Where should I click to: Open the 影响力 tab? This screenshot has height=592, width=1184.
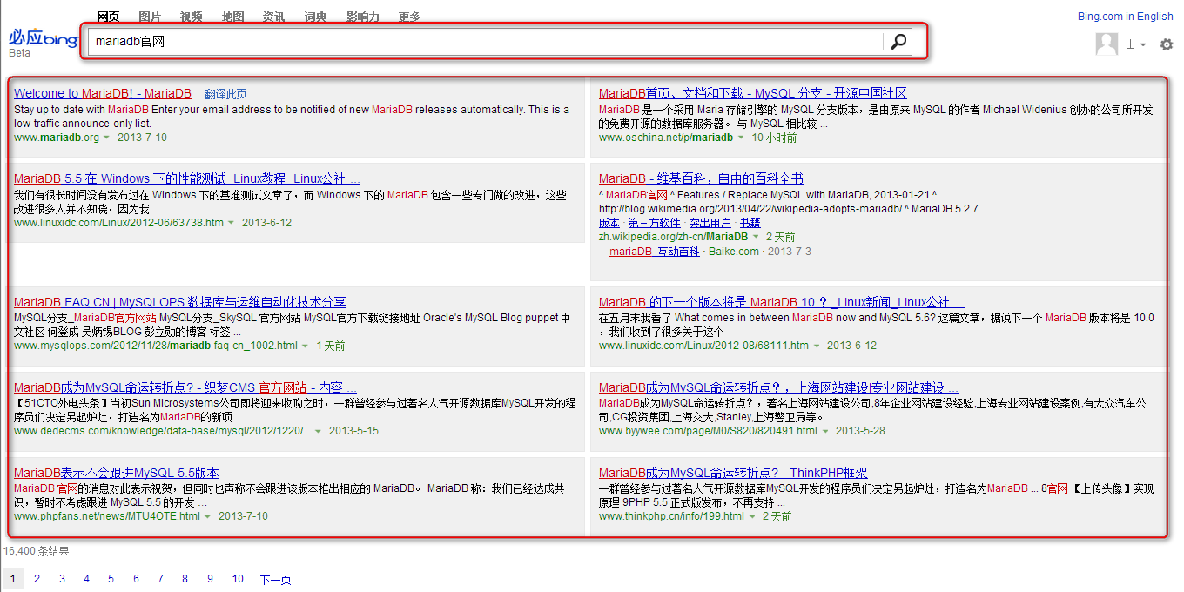point(362,17)
